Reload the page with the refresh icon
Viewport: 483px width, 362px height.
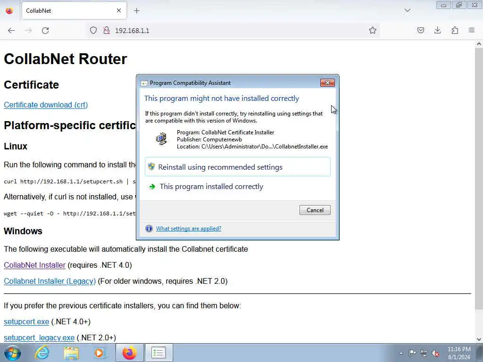45,31
